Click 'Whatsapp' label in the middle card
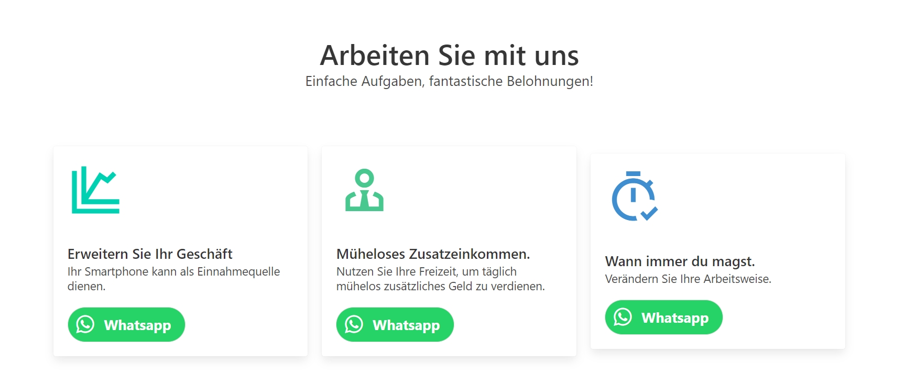The width and height of the screenshot is (905, 383). point(406,325)
